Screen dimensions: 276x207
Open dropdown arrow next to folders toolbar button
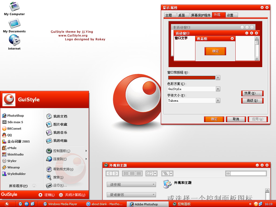click(155, 174)
